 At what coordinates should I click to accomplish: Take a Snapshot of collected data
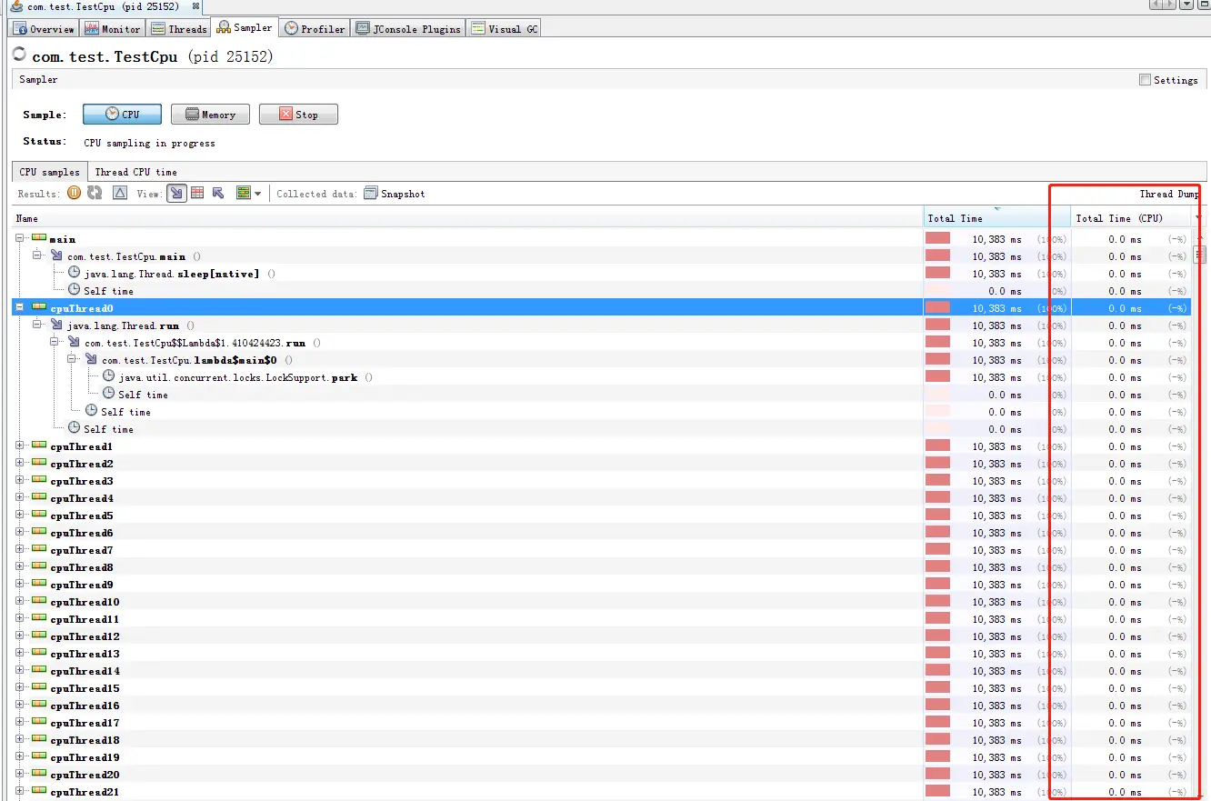coord(395,194)
